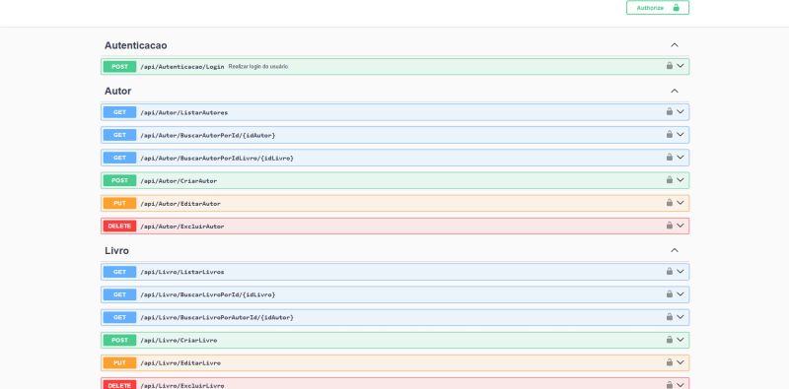Click lock icon on /api/Livro/CriarLivro row

[670, 339]
